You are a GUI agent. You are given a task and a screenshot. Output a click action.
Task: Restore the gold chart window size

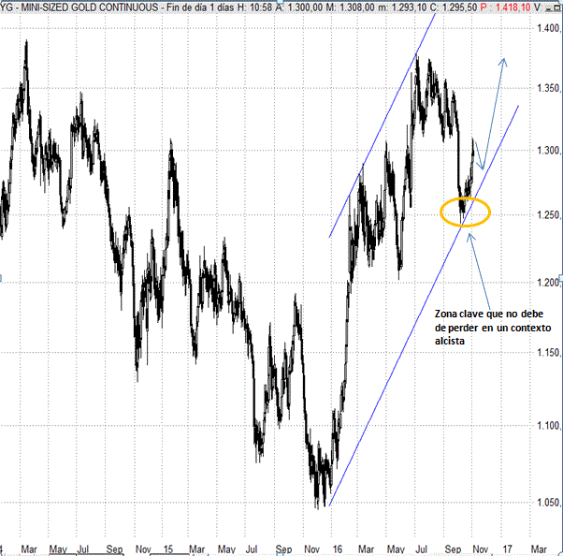pyautogui.click(x=558, y=7)
